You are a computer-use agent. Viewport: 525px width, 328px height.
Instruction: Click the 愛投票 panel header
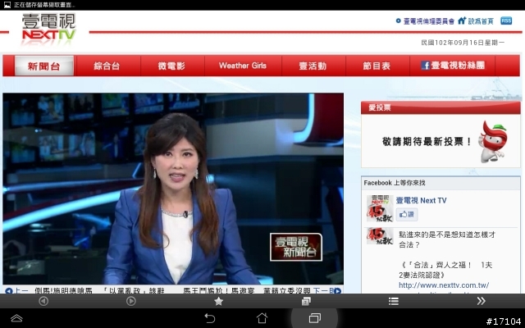(441, 107)
